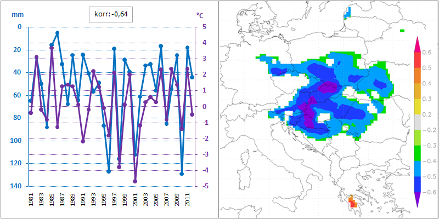Click the year label '2005'
This screenshot has width=439, height=219.
coord(156,199)
